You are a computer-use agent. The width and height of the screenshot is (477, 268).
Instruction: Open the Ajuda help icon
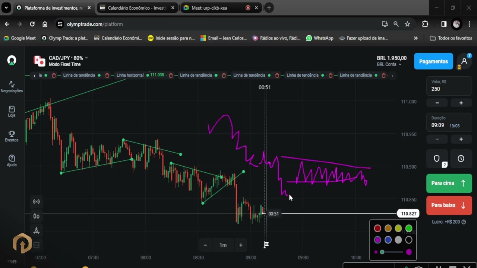click(x=12, y=161)
